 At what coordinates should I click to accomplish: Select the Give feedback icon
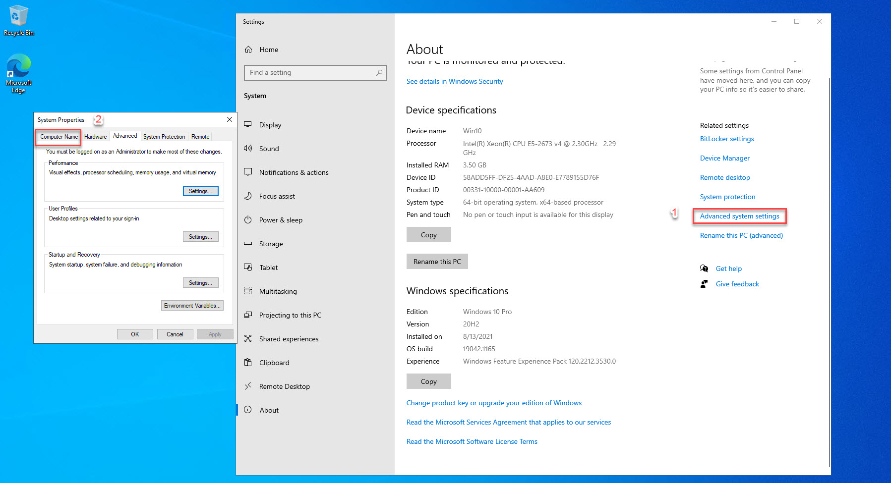click(x=704, y=283)
